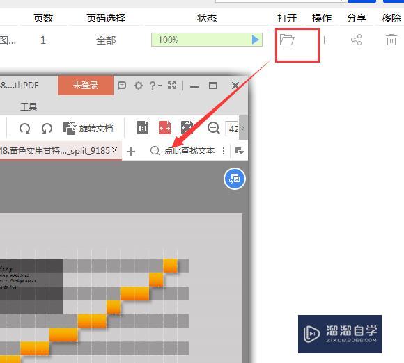The width and height of the screenshot is (404, 363).
Task: Expand the help question mark dropdown
Action: coord(155,86)
